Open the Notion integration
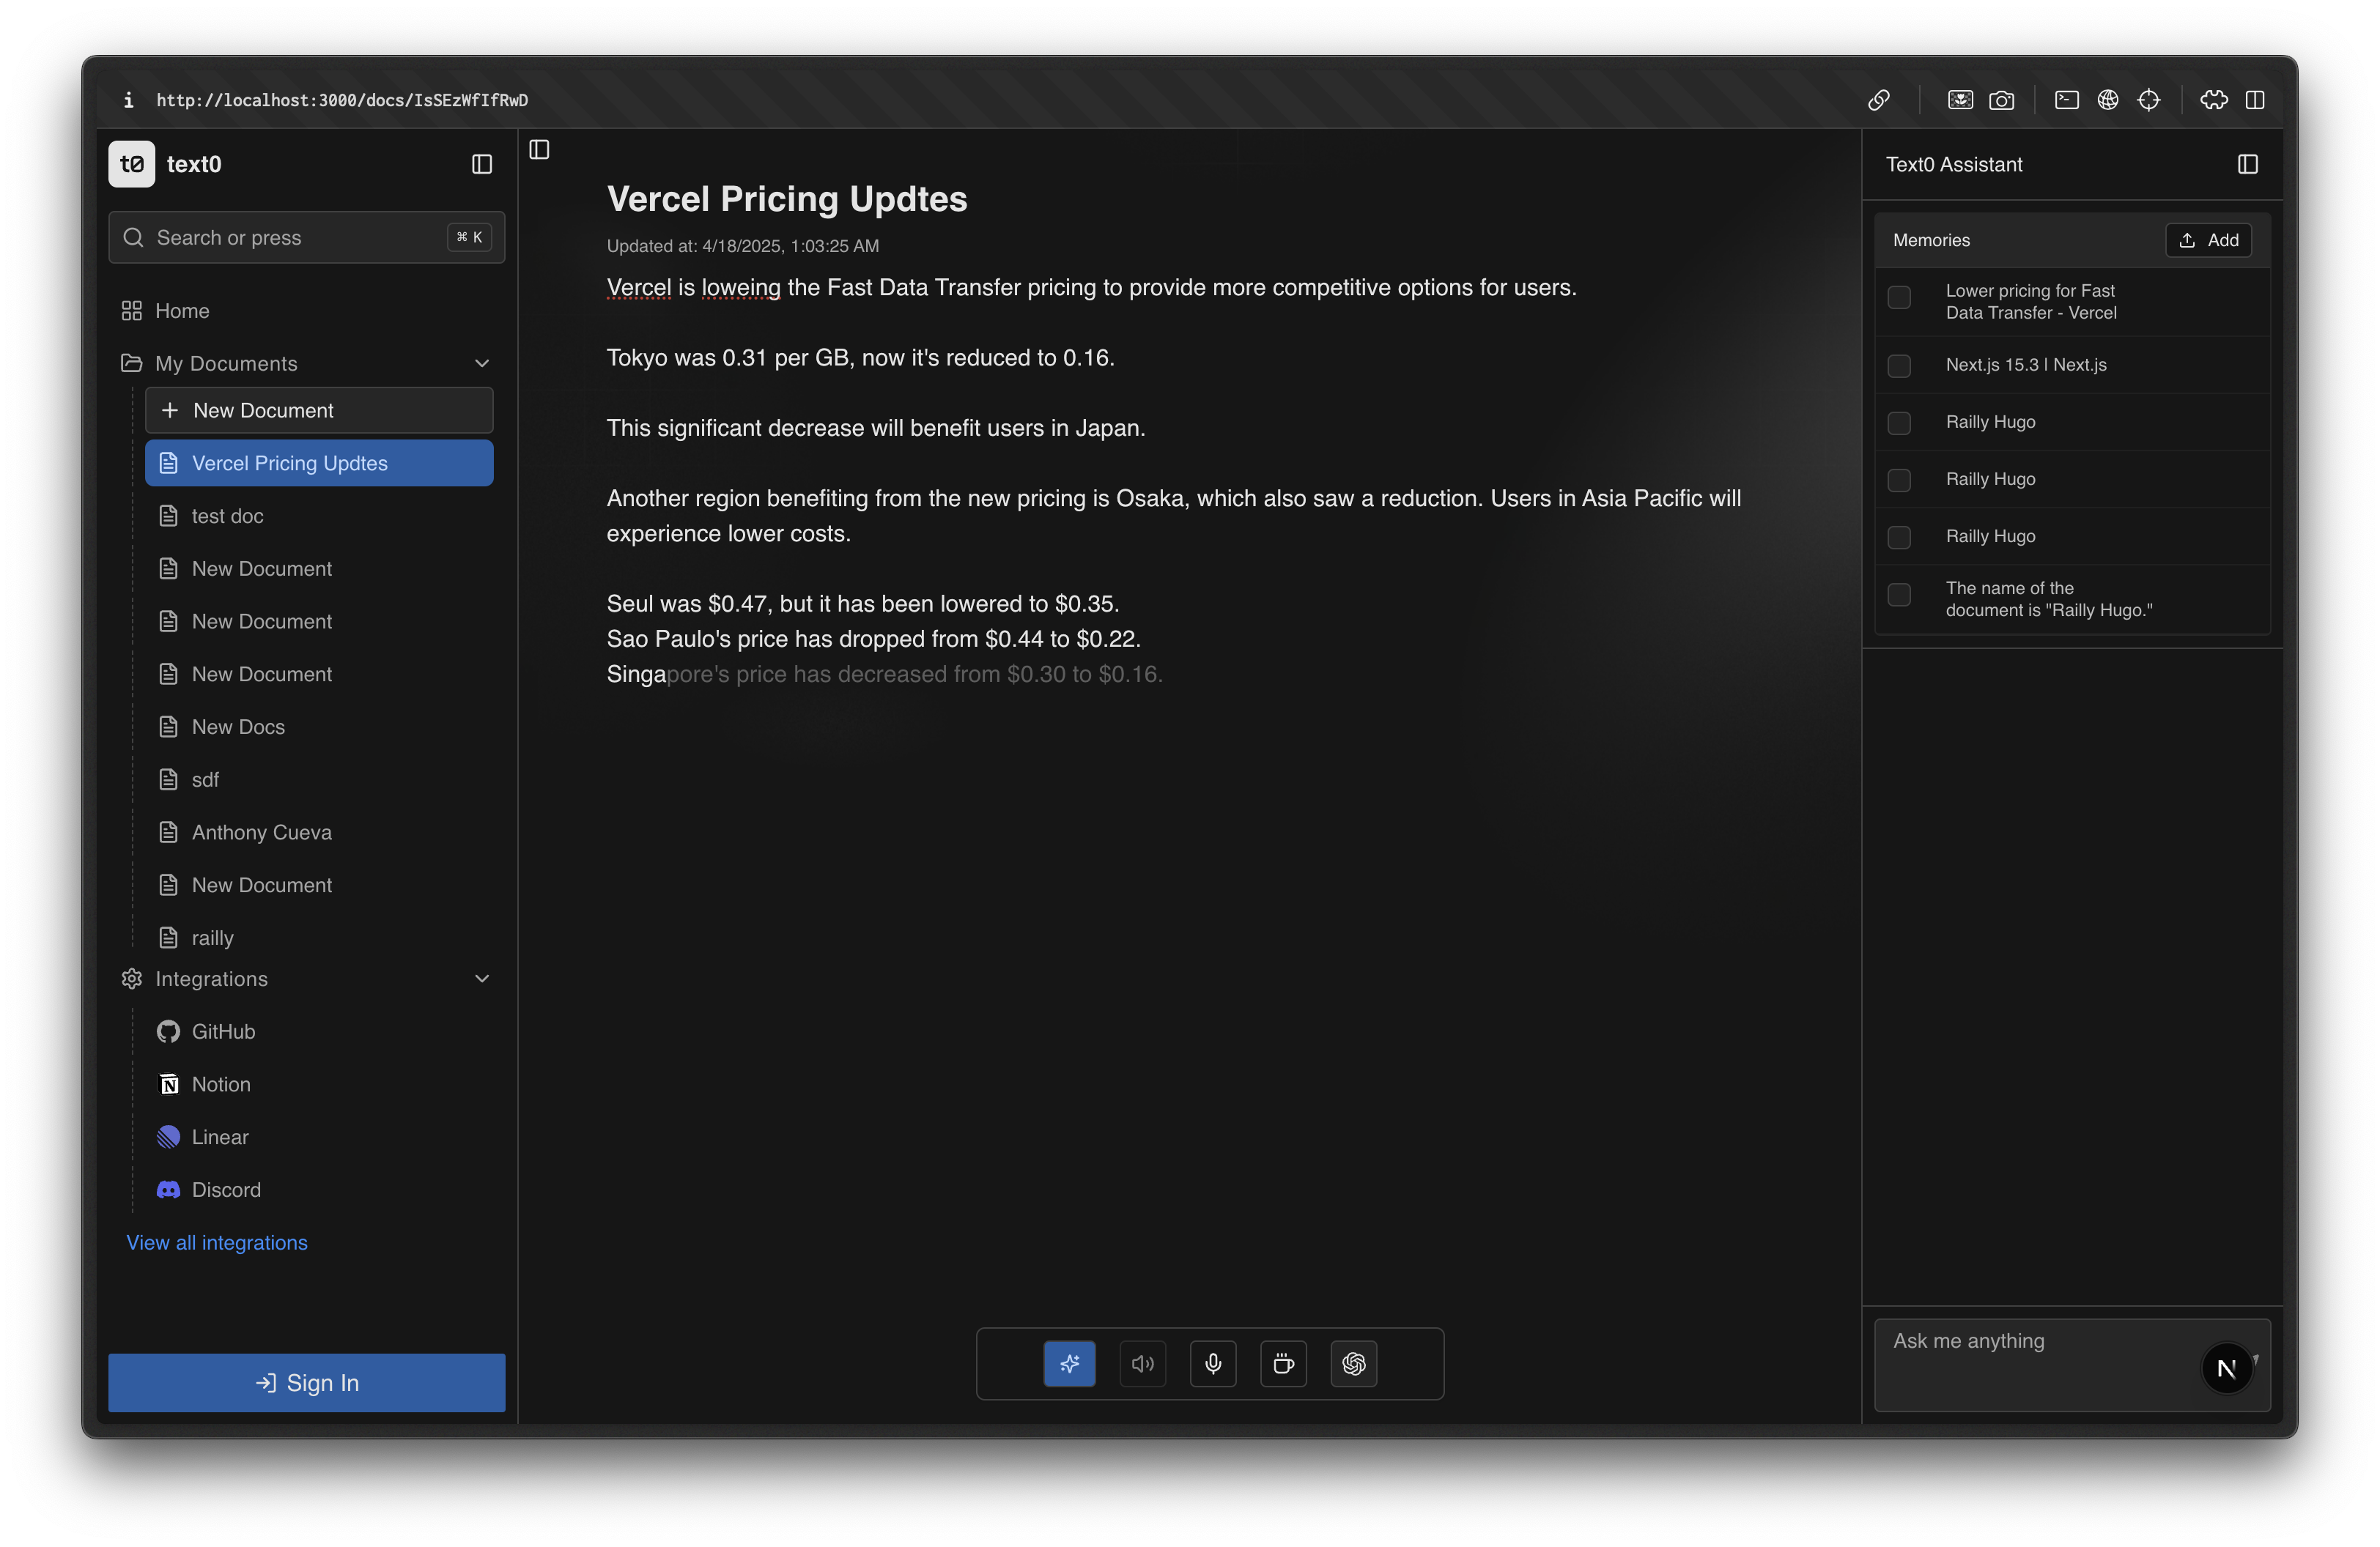The image size is (2380, 1547). tap(221, 1084)
